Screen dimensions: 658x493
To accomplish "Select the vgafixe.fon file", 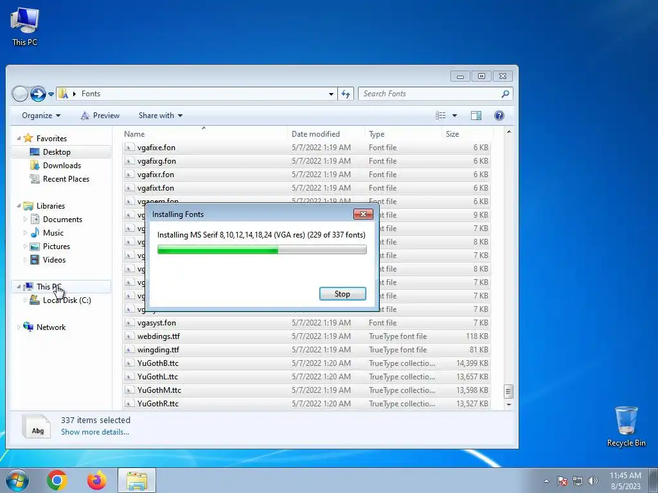I will (307, 148).
